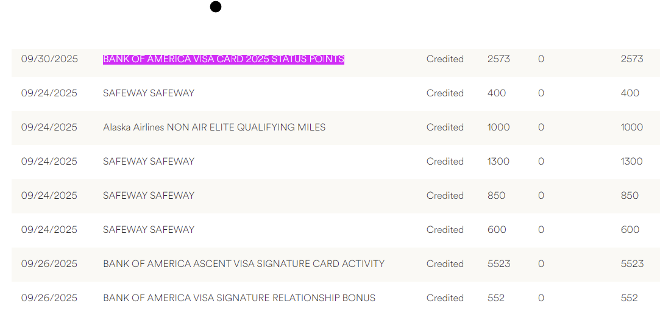This screenshot has height=314, width=660.
Task: Click the 09/30/2025 date cell
Action: point(49,59)
